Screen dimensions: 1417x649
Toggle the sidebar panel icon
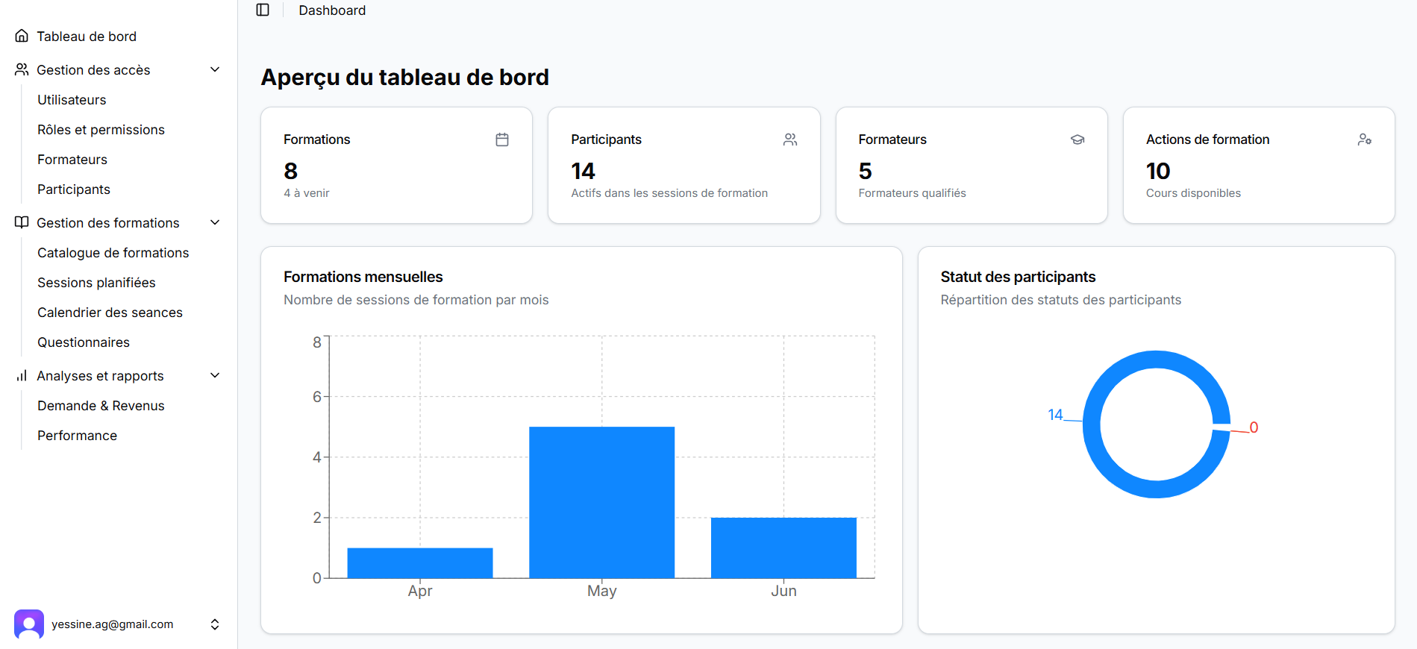pyautogui.click(x=263, y=10)
